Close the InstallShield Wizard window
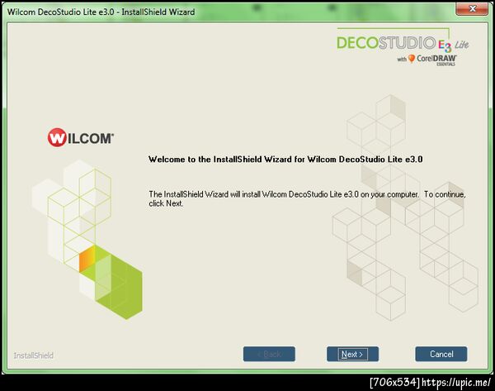Viewport: 495px width, 391px height. click(x=472, y=8)
